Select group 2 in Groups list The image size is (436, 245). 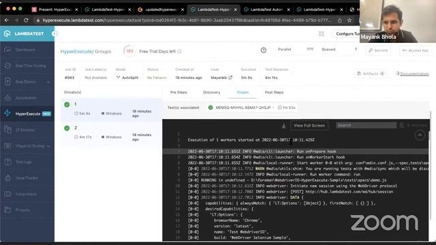[111, 133]
